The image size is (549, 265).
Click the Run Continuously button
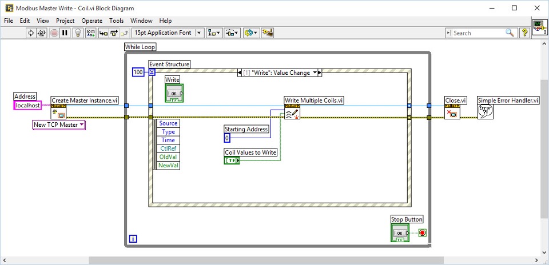click(41, 33)
